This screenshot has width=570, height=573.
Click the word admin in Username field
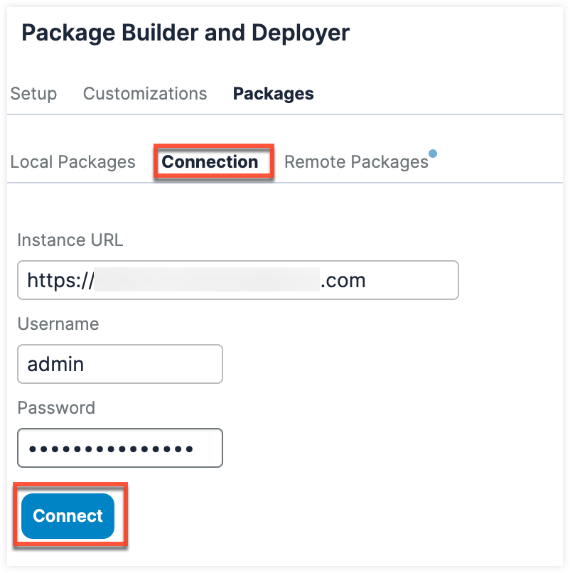click(x=55, y=364)
